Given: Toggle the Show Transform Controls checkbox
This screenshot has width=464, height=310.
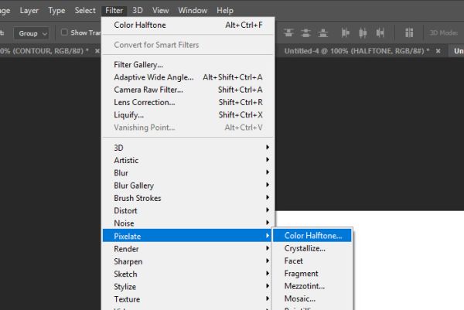Looking at the screenshot, I should (64, 32).
